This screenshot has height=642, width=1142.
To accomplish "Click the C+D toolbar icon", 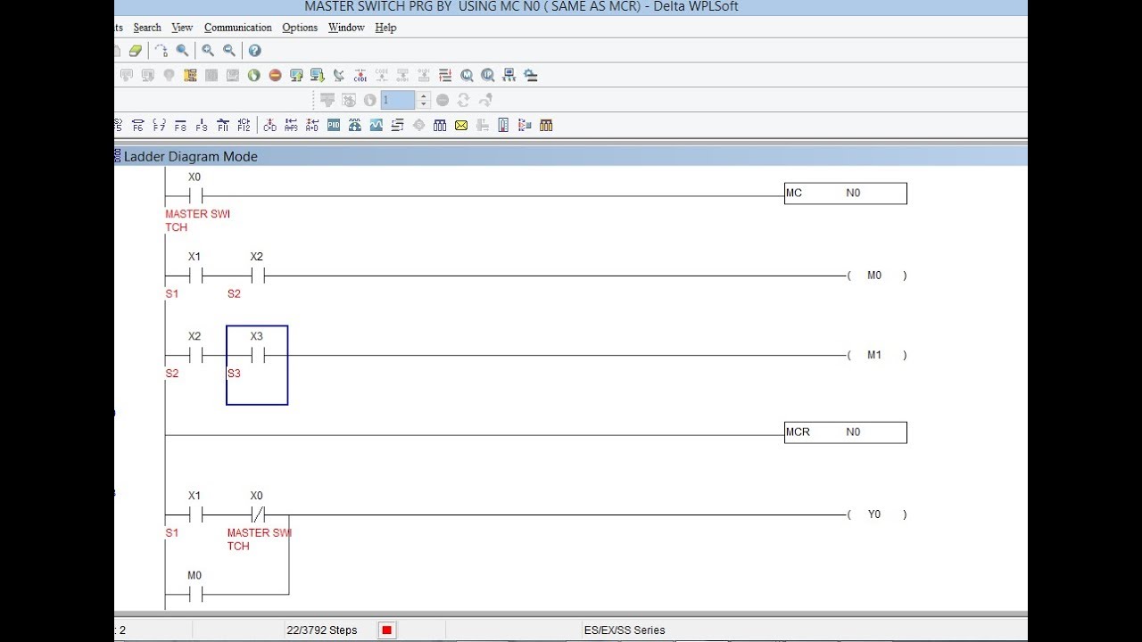I will 269,126.
